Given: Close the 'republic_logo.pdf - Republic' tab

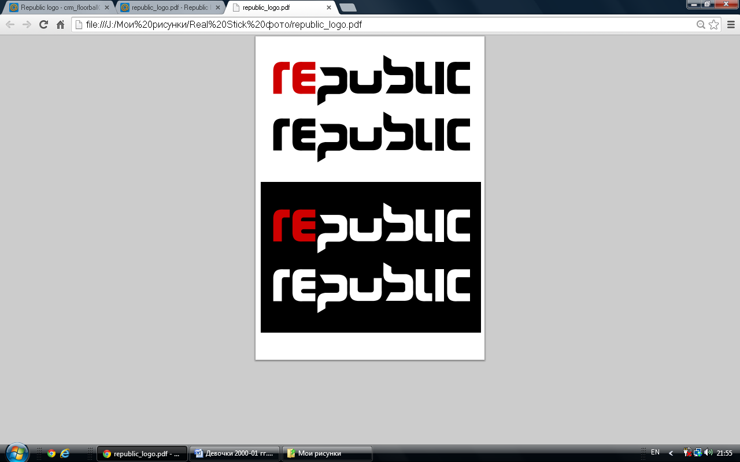Looking at the screenshot, I should 218,8.
